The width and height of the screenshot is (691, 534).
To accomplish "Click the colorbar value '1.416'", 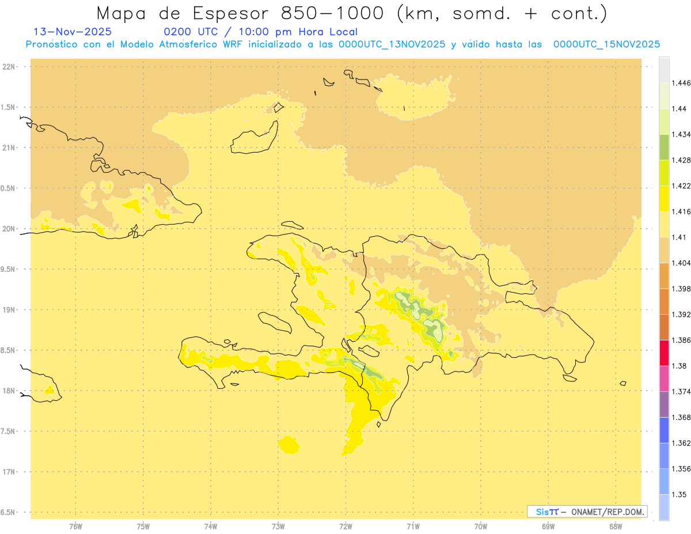I will click(681, 211).
